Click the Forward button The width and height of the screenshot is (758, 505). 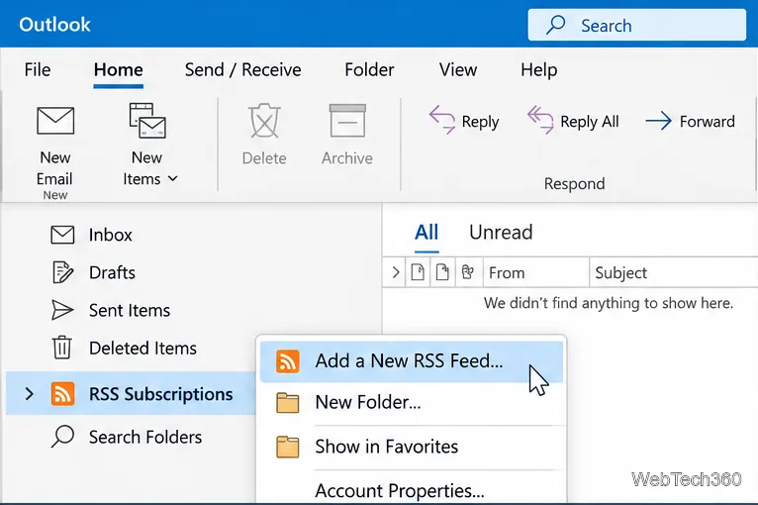690,121
